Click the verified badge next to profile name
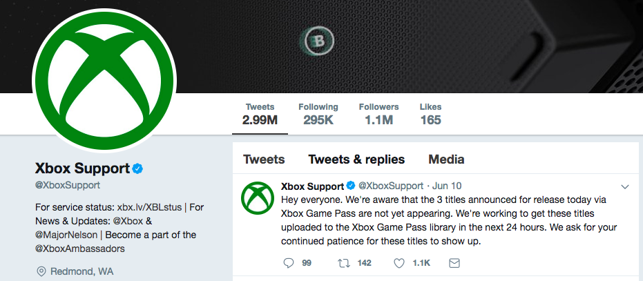The height and width of the screenshot is (281, 643). [137, 168]
